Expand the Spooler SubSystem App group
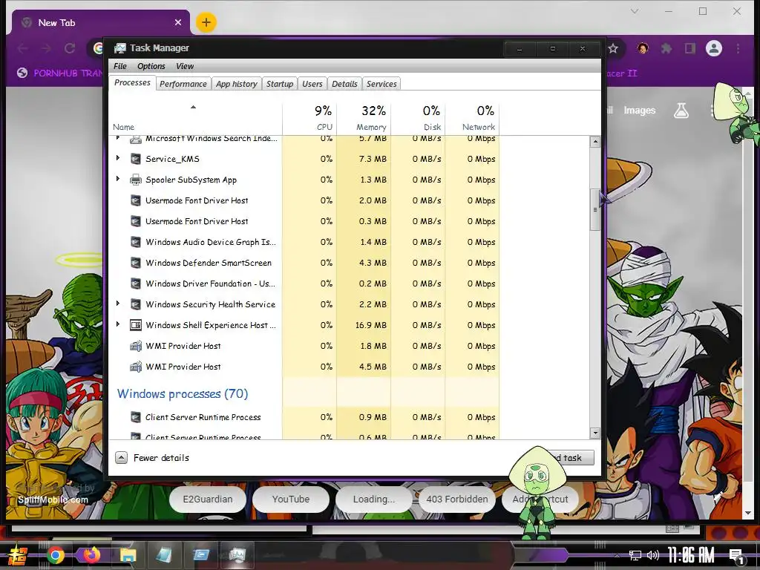 click(118, 179)
